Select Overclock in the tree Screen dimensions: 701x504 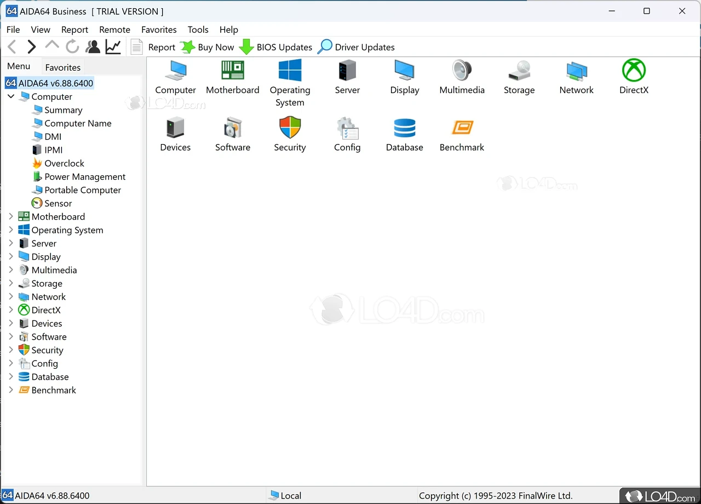point(64,163)
